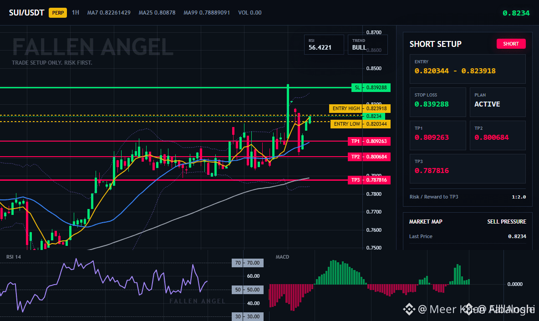
Task: Click the red SHORT button
Action: pos(511,44)
